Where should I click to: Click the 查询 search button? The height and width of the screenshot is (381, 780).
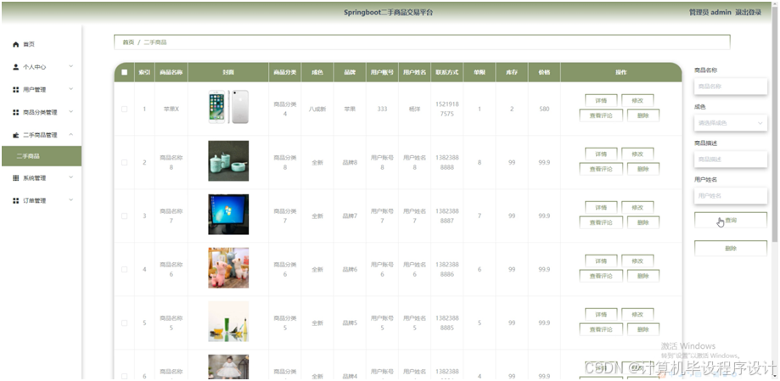click(730, 220)
